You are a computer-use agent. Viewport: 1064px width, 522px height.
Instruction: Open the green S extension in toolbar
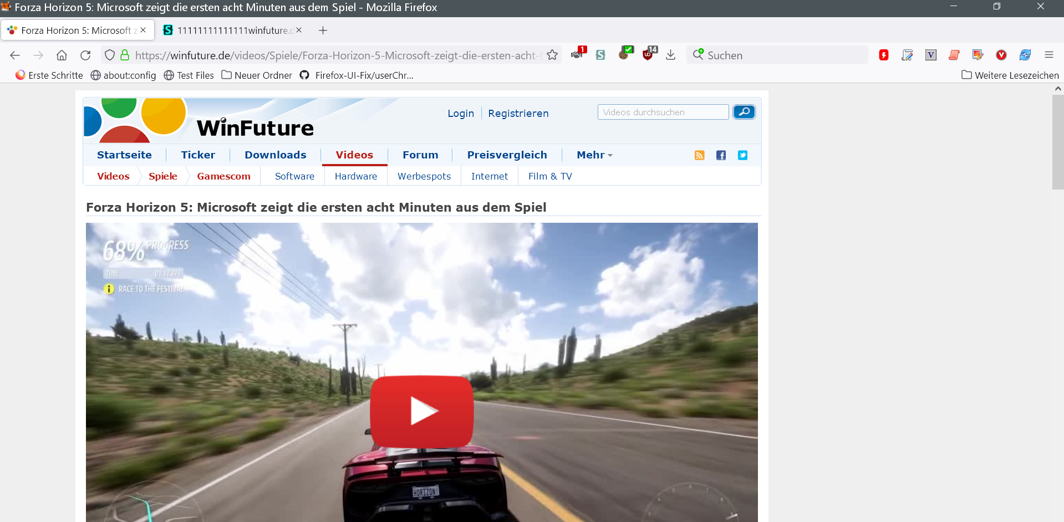coord(600,55)
